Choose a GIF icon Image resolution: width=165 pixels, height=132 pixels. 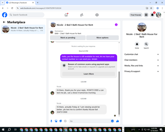[65, 121]
